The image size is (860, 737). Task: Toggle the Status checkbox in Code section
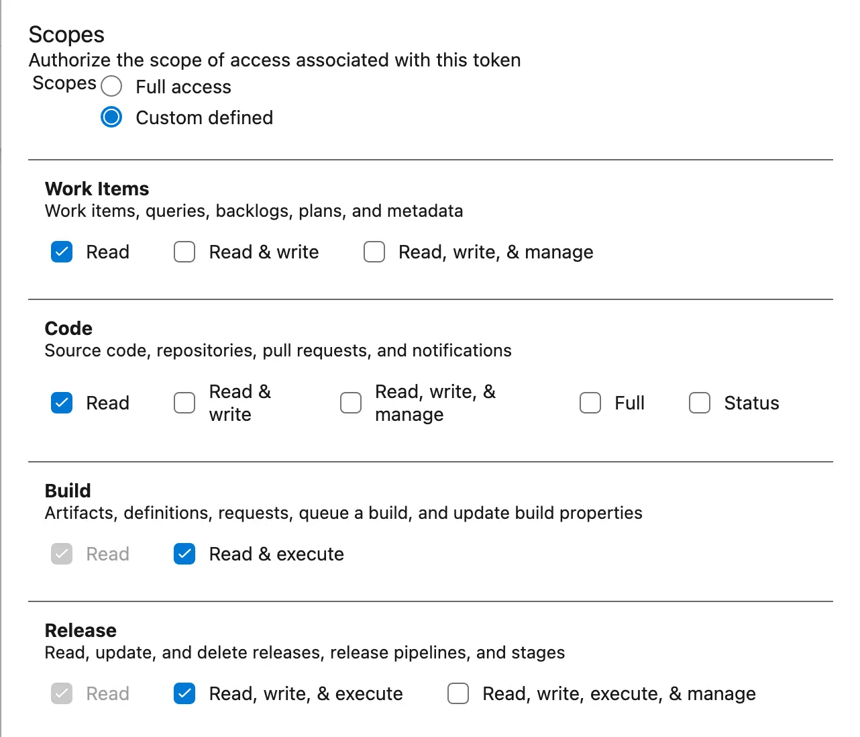(699, 403)
